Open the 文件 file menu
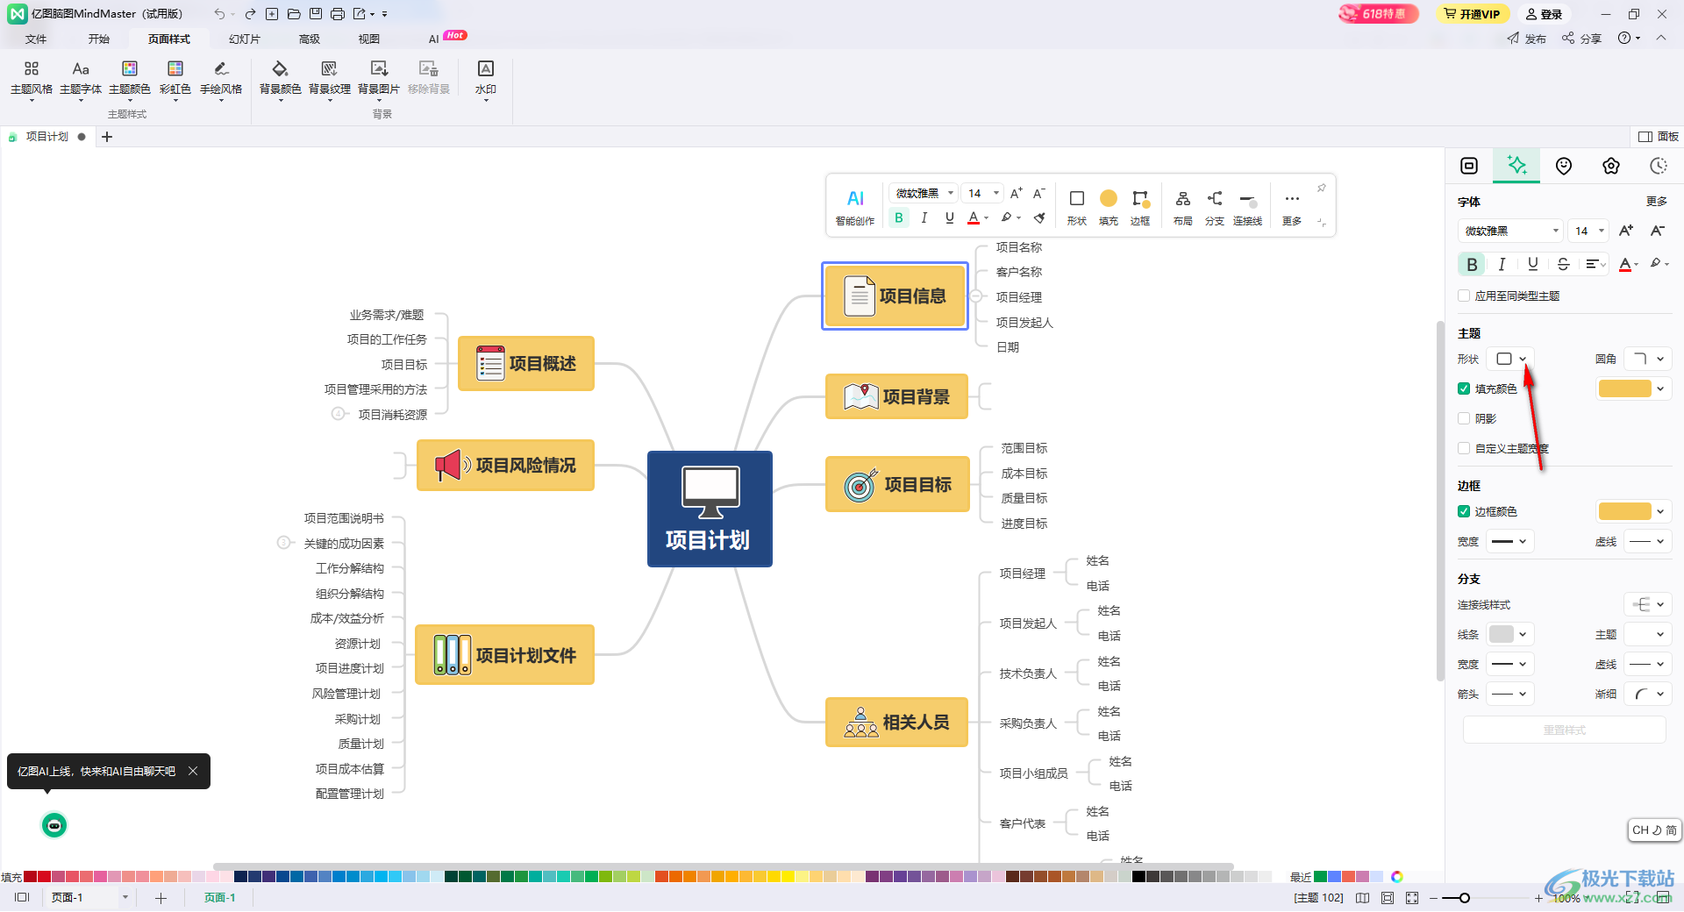The width and height of the screenshot is (1684, 912). [x=36, y=39]
